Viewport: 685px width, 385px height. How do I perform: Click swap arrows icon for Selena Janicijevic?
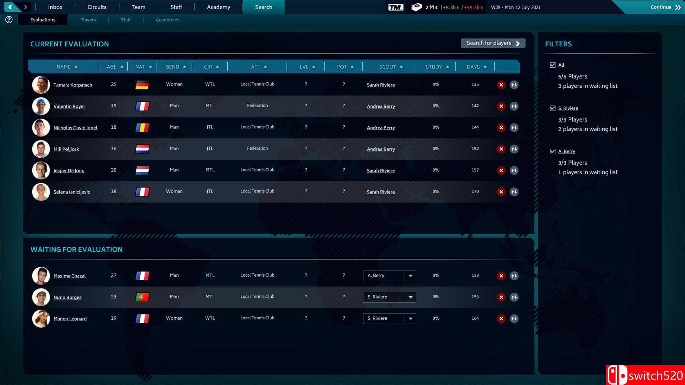coord(514,192)
